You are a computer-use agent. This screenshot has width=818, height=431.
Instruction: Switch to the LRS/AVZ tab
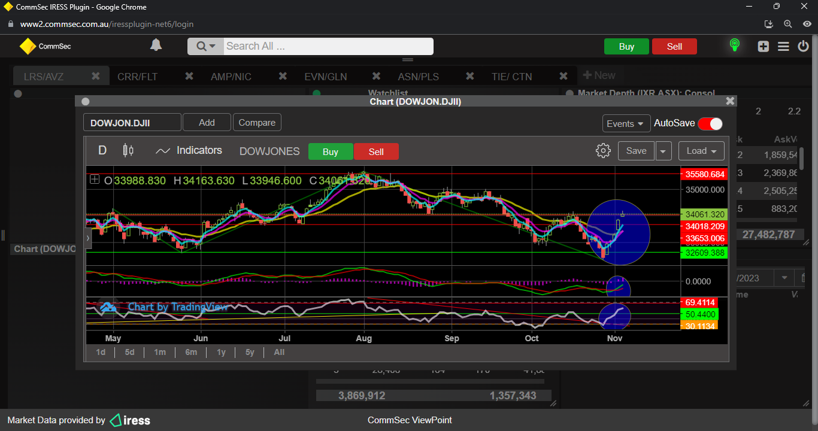coord(44,77)
